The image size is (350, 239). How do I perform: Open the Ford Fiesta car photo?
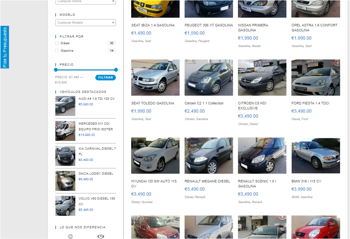[316, 78]
